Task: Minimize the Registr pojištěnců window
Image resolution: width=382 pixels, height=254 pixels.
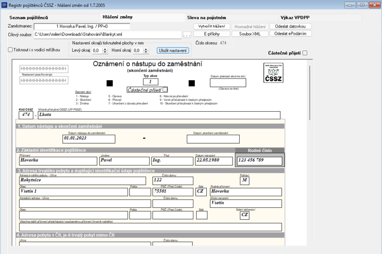Action: (x=350, y=5)
